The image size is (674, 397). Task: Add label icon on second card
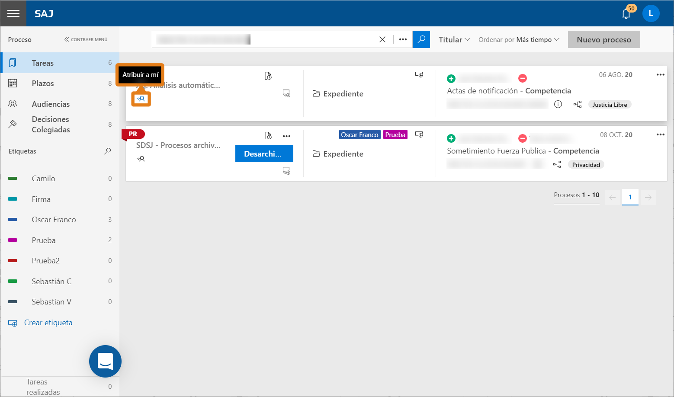pyautogui.click(x=419, y=134)
